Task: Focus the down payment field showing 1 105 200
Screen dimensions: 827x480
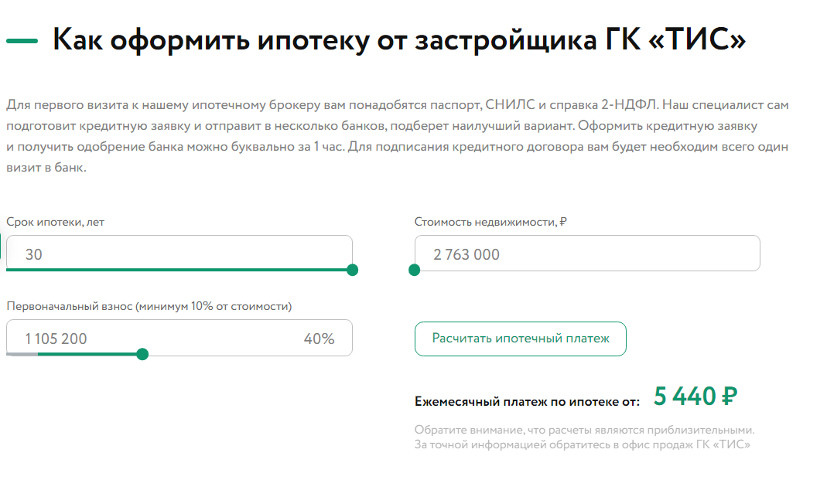Action: [x=155, y=339]
